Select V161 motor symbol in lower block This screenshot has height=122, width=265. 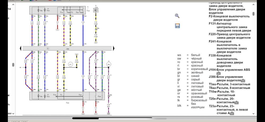click(x=45, y=96)
